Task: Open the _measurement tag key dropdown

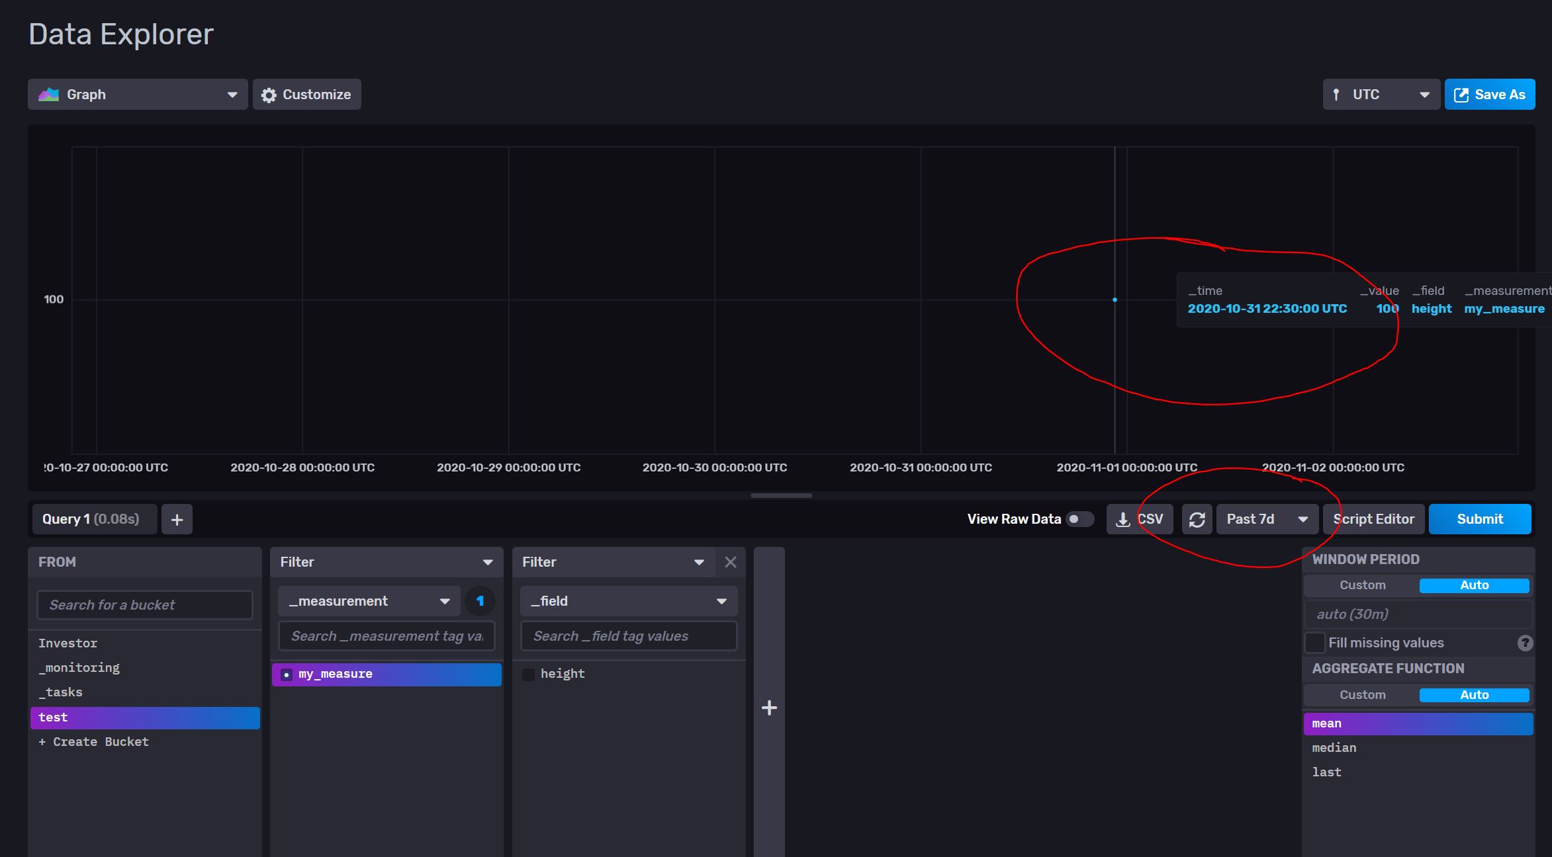Action: pos(369,601)
